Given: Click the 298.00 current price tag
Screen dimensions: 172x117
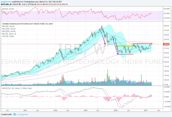Looking at the screenshot, I should (166, 44).
